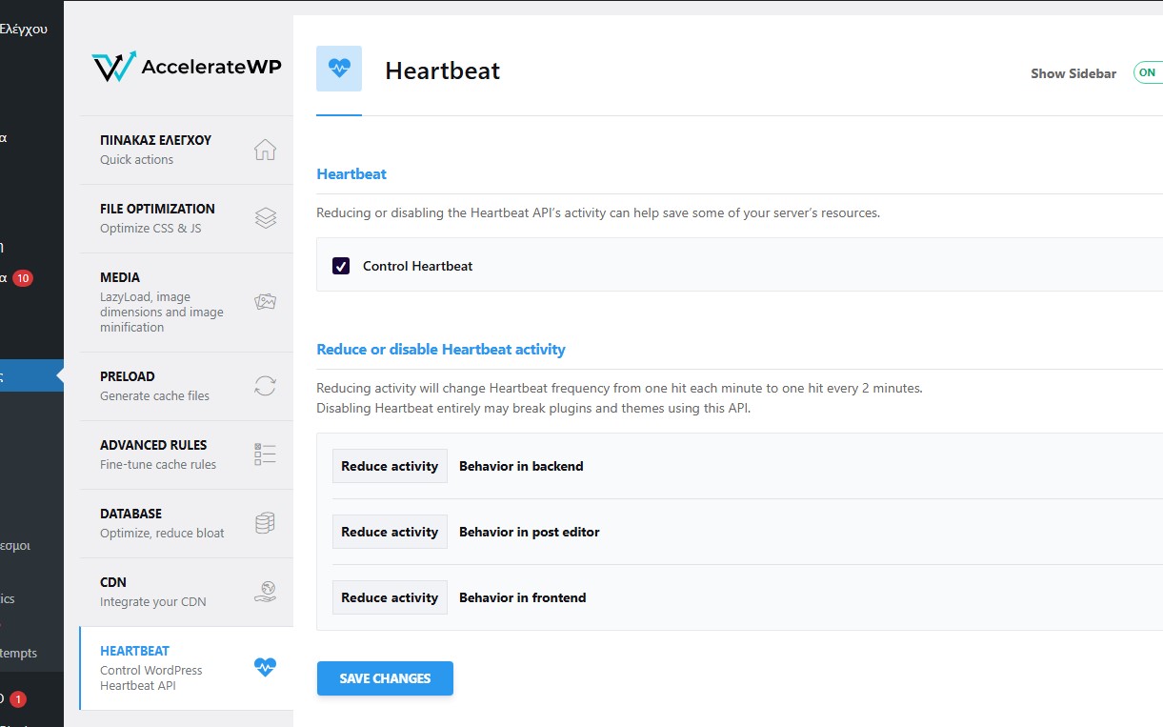The width and height of the screenshot is (1163, 727).
Task: Click the blue Heartbeat icon in sidebar
Action: [x=265, y=668]
